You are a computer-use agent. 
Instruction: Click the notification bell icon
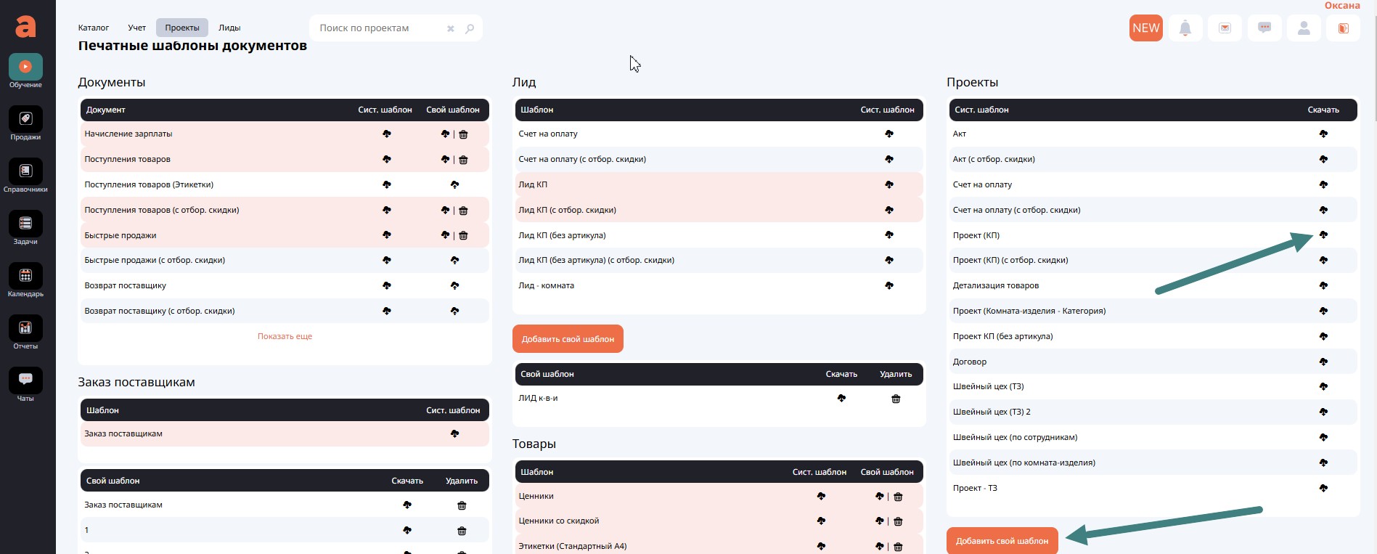[x=1185, y=28]
